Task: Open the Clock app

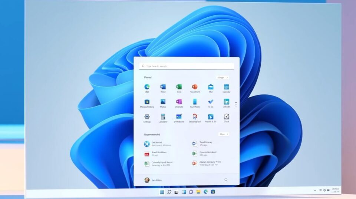Action: tap(226, 118)
